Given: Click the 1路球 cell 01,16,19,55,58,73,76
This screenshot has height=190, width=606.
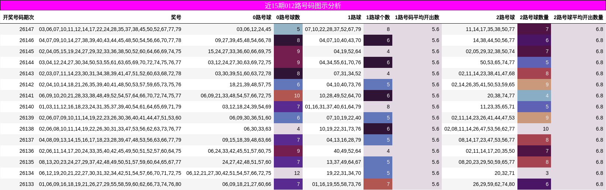Looking at the screenshot, I should tap(337, 184).
